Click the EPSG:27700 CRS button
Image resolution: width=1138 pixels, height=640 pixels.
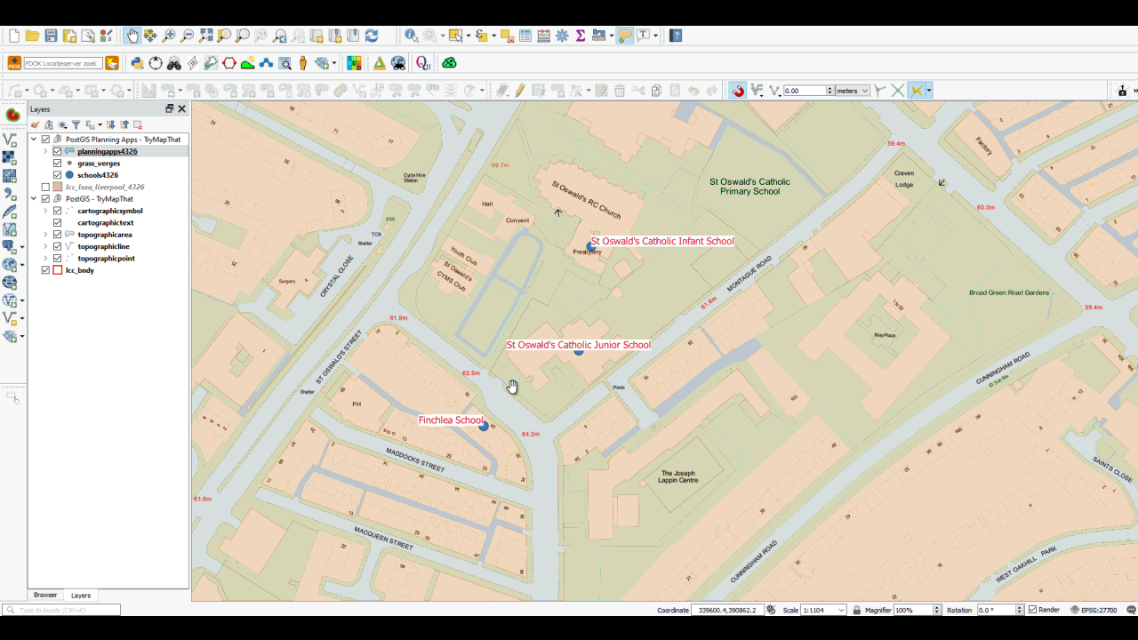click(1093, 610)
